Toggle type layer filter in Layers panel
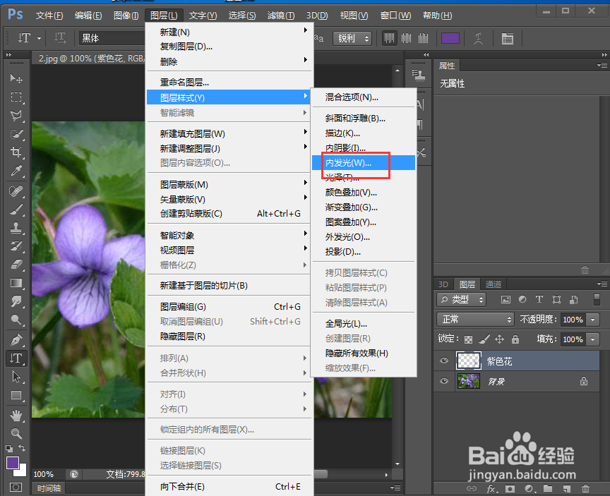Viewport: 610px width, 496px height. point(539,299)
